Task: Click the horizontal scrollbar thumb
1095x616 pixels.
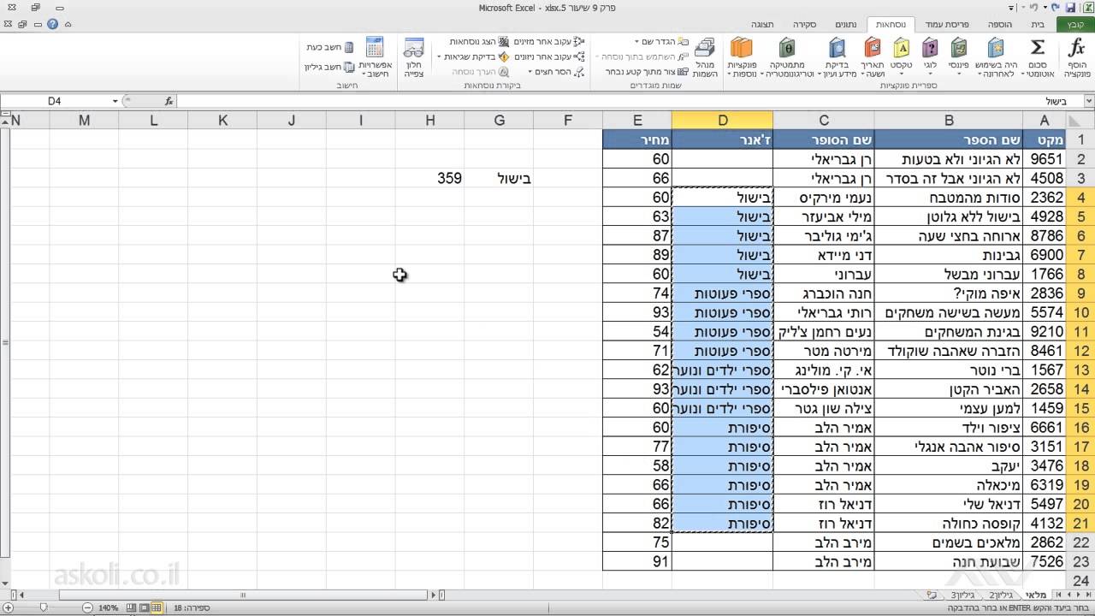Action: [x=245, y=595]
